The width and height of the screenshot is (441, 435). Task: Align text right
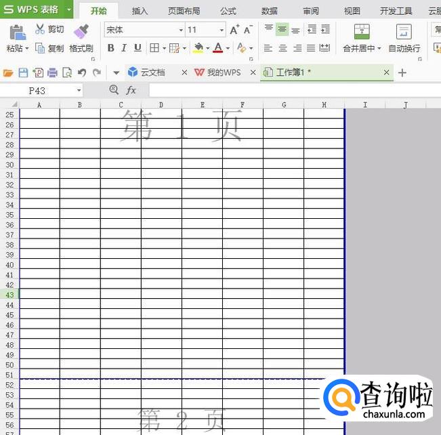tap(297, 48)
